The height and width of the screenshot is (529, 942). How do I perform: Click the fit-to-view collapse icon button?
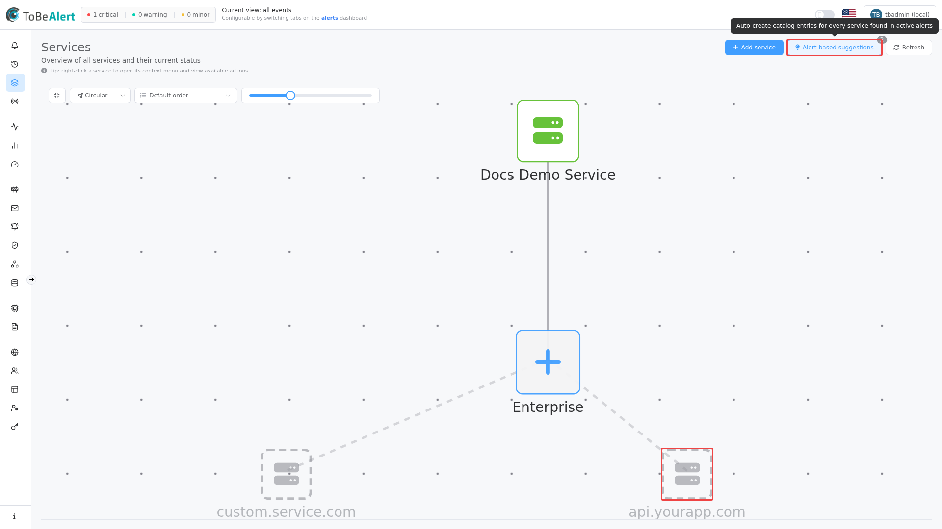pyautogui.click(x=57, y=96)
